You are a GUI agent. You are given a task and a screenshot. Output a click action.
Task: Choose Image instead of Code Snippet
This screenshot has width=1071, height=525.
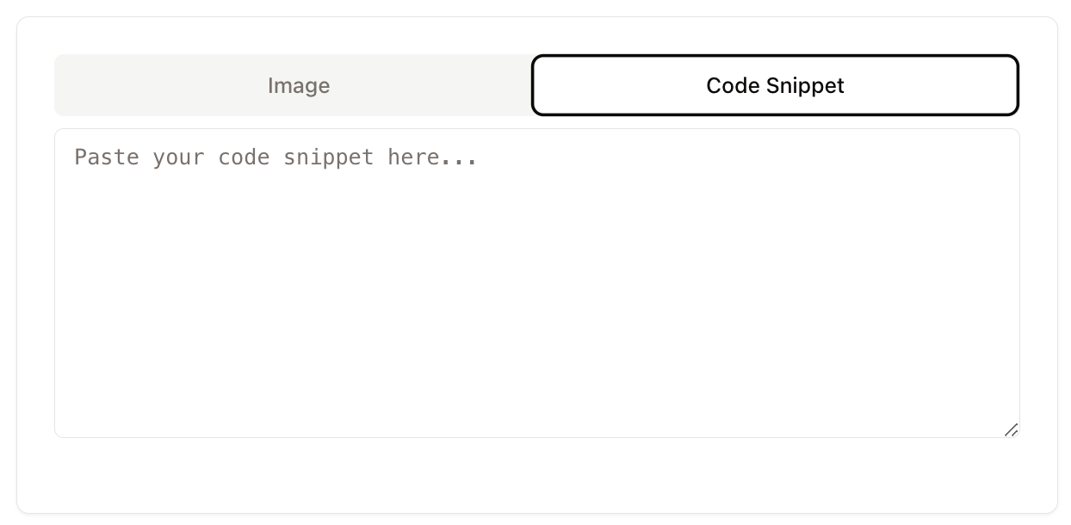(298, 85)
